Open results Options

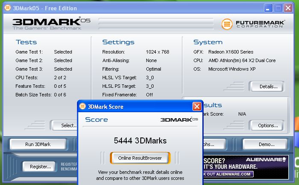pos(268,125)
